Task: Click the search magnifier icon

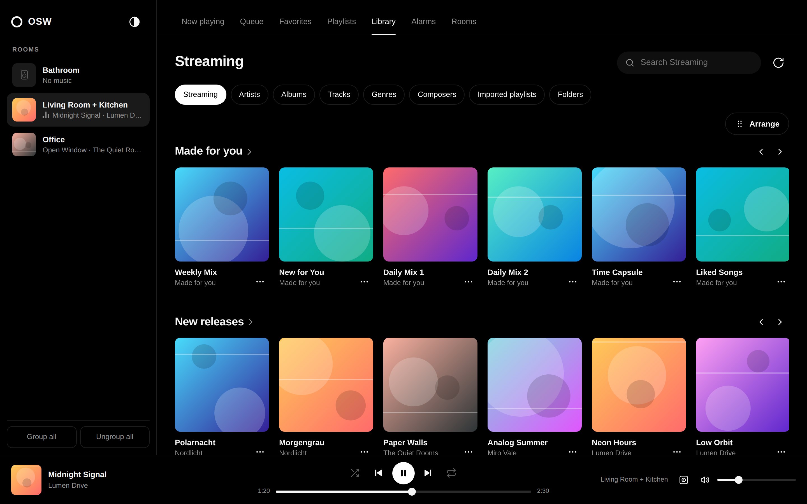Action: [630, 63]
